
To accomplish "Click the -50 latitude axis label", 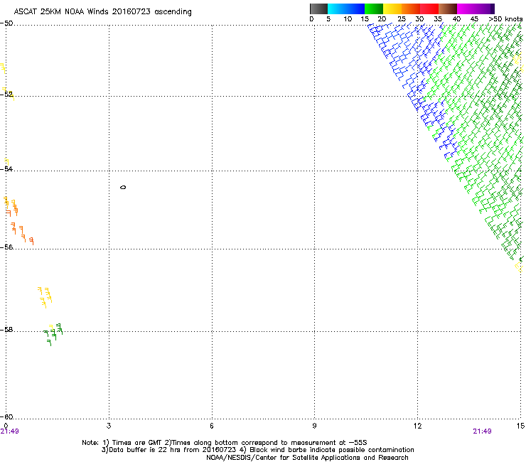I will click(x=6, y=23).
